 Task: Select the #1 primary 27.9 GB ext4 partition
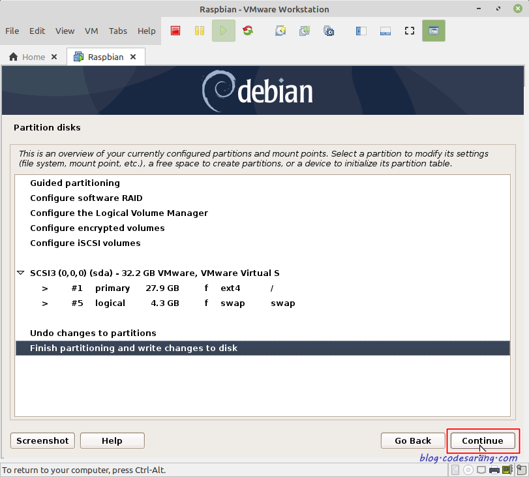(262, 288)
